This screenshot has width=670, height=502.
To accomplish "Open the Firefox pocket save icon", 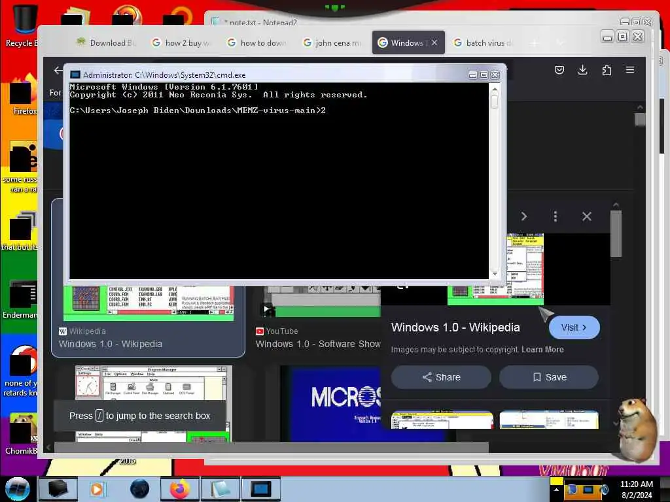I will [559, 70].
